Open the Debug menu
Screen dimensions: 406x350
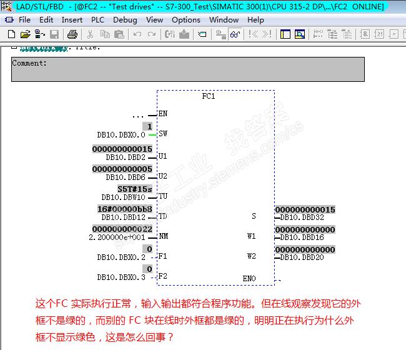(x=125, y=20)
